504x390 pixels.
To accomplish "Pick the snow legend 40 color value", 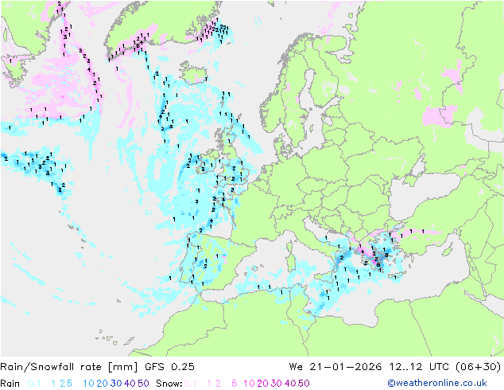I will (x=290, y=384).
